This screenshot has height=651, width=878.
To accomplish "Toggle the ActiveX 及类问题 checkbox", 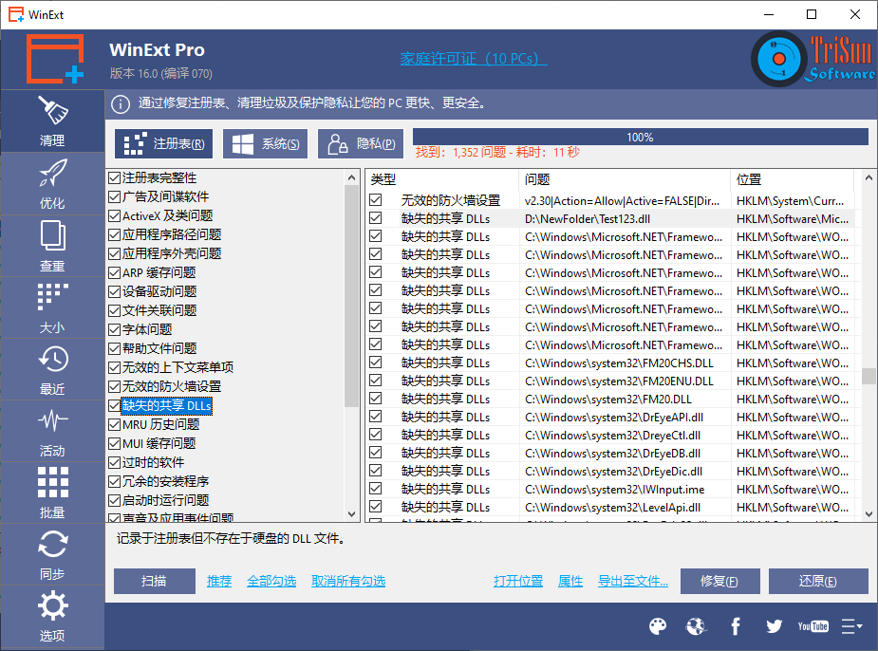I will click(x=115, y=216).
